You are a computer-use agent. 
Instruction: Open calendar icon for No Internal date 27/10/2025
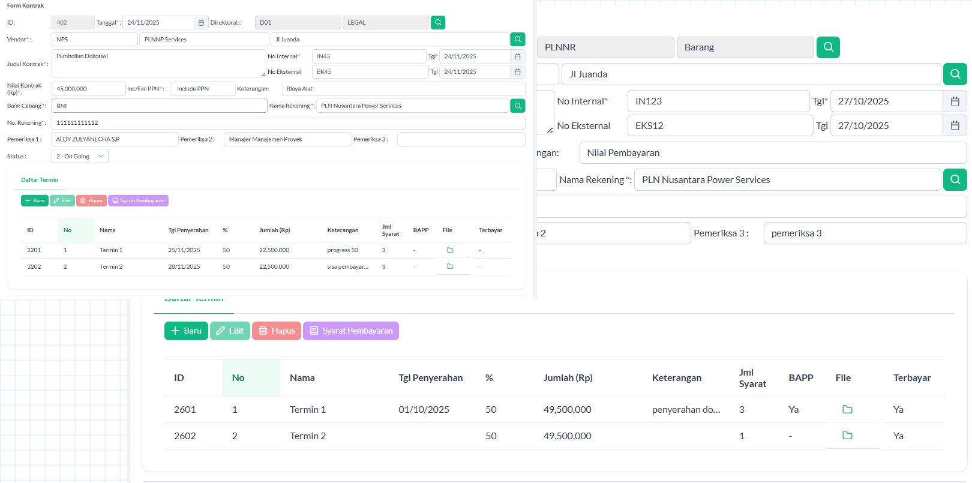tap(955, 101)
